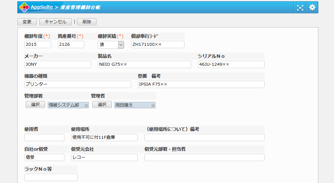Viewport: 334px width, 183px height.
Task: Click the empty 使用者 field
Action: click(44, 137)
